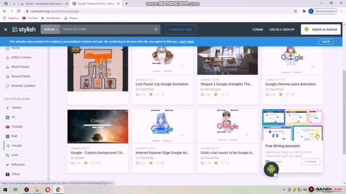
Task: Open Internet Explorer Edge Google style
Action: [x=162, y=153]
